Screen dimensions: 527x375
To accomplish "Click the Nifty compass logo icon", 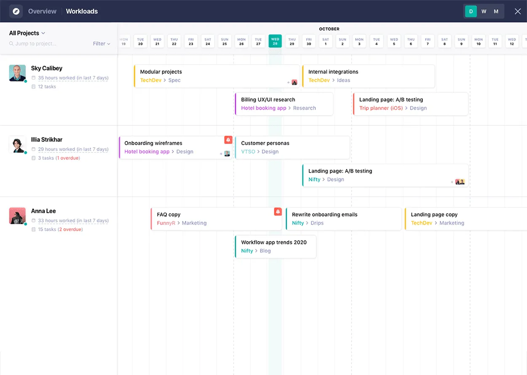I will (x=16, y=11).
